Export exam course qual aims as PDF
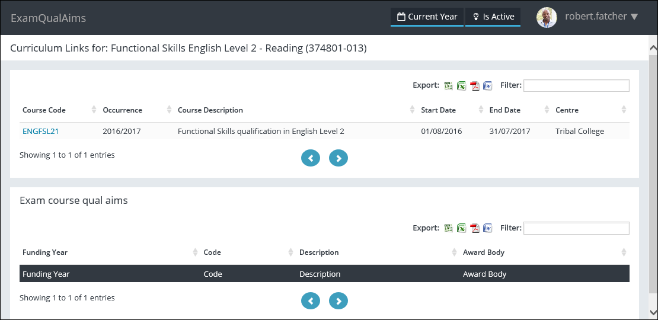The width and height of the screenshot is (658, 320). [x=474, y=228]
